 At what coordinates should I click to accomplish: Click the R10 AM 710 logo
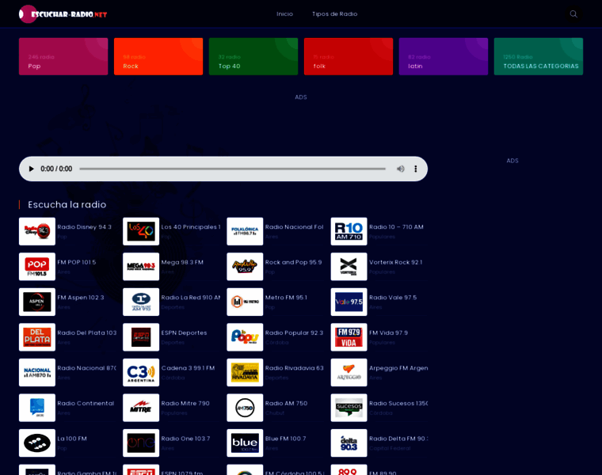pos(349,231)
